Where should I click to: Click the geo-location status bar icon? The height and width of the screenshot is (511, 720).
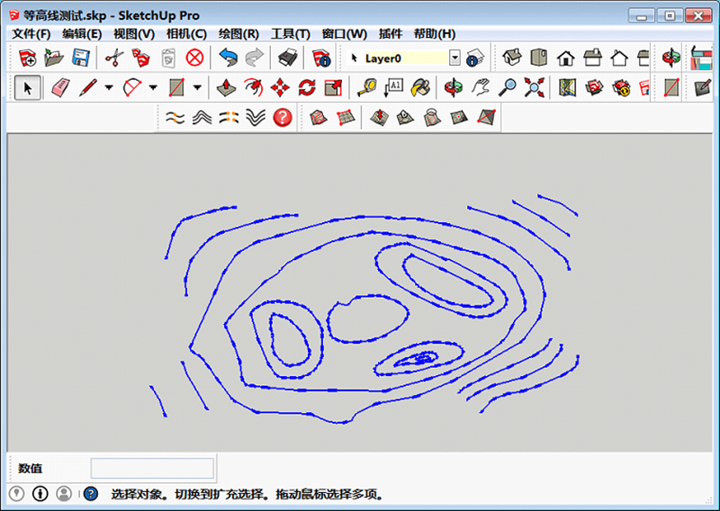17,494
